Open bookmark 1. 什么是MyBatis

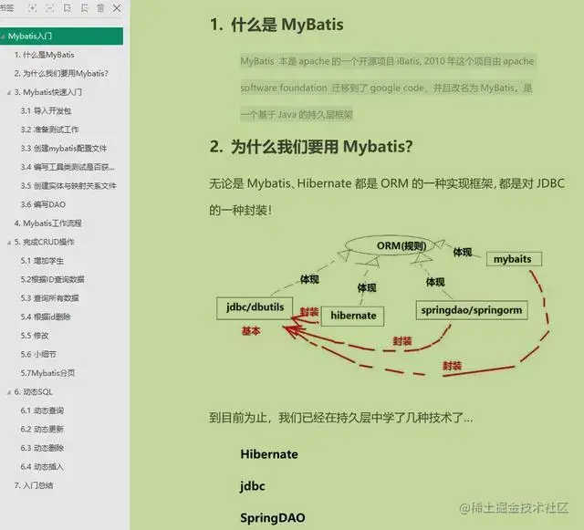[45, 55]
